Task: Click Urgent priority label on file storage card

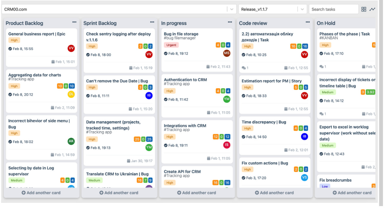Action: [x=171, y=45]
